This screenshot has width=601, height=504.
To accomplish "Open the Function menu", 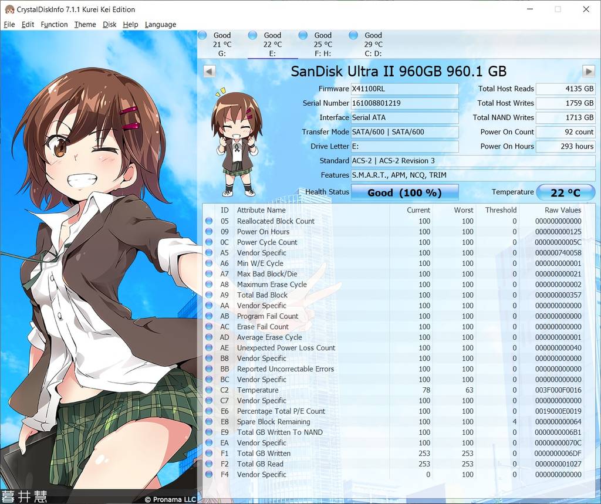I will point(54,25).
